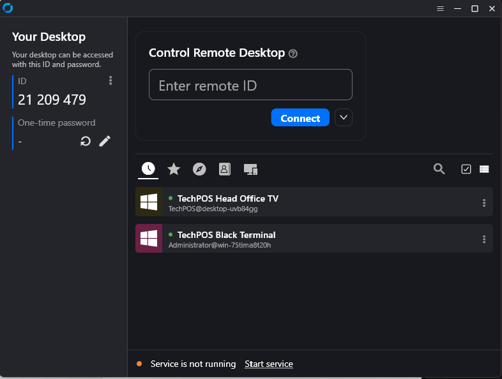Switch to the Favorites star tab
The width and height of the screenshot is (502, 379).
coord(174,169)
